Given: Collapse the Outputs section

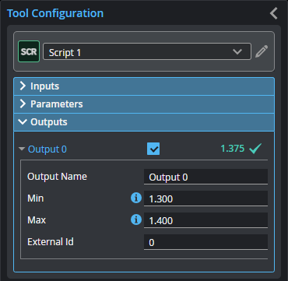Looking at the screenshot, I should click(x=144, y=122).
